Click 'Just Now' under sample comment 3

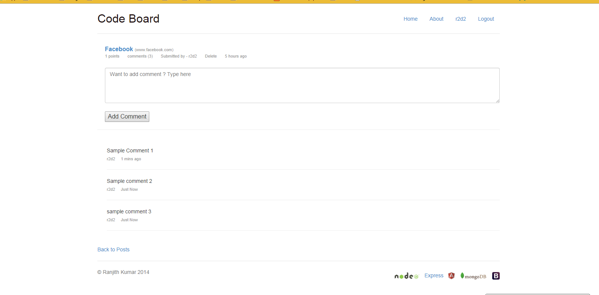pyautogui.click(x=129, y=220)
